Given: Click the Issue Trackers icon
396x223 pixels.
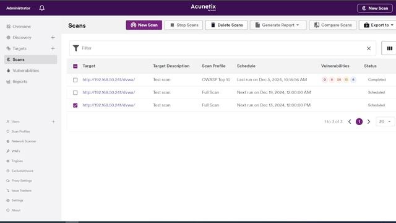Looking at the screenshot, I should (x=8, y=191).
